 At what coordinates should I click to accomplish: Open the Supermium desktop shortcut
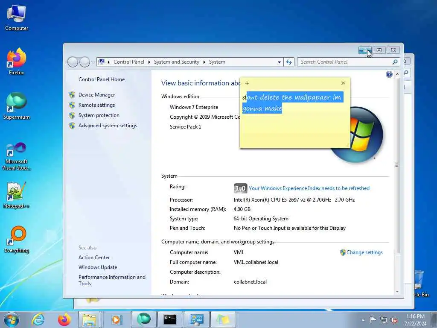(x=17, y=106)
